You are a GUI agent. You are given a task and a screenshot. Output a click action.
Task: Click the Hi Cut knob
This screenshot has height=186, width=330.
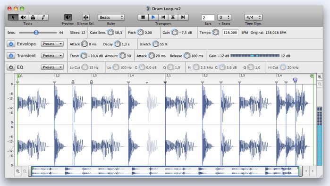coord(283,68)
